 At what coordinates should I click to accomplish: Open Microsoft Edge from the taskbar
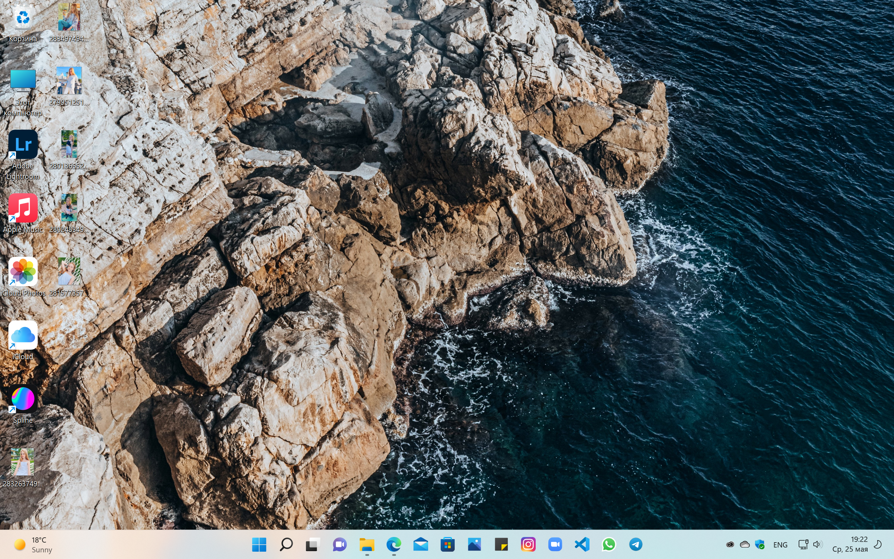[394, 544]
